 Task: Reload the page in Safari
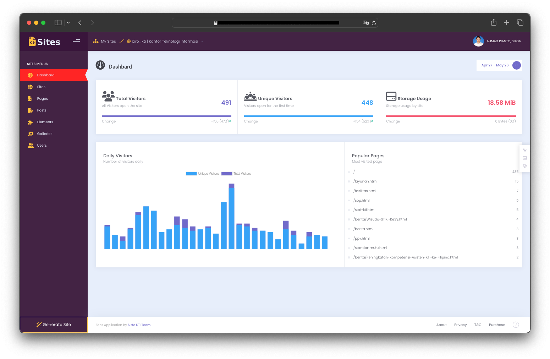coord(374,23)
